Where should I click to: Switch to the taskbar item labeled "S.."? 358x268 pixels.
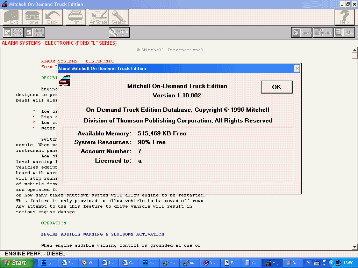pyautogui.click(x=68, y=263)
